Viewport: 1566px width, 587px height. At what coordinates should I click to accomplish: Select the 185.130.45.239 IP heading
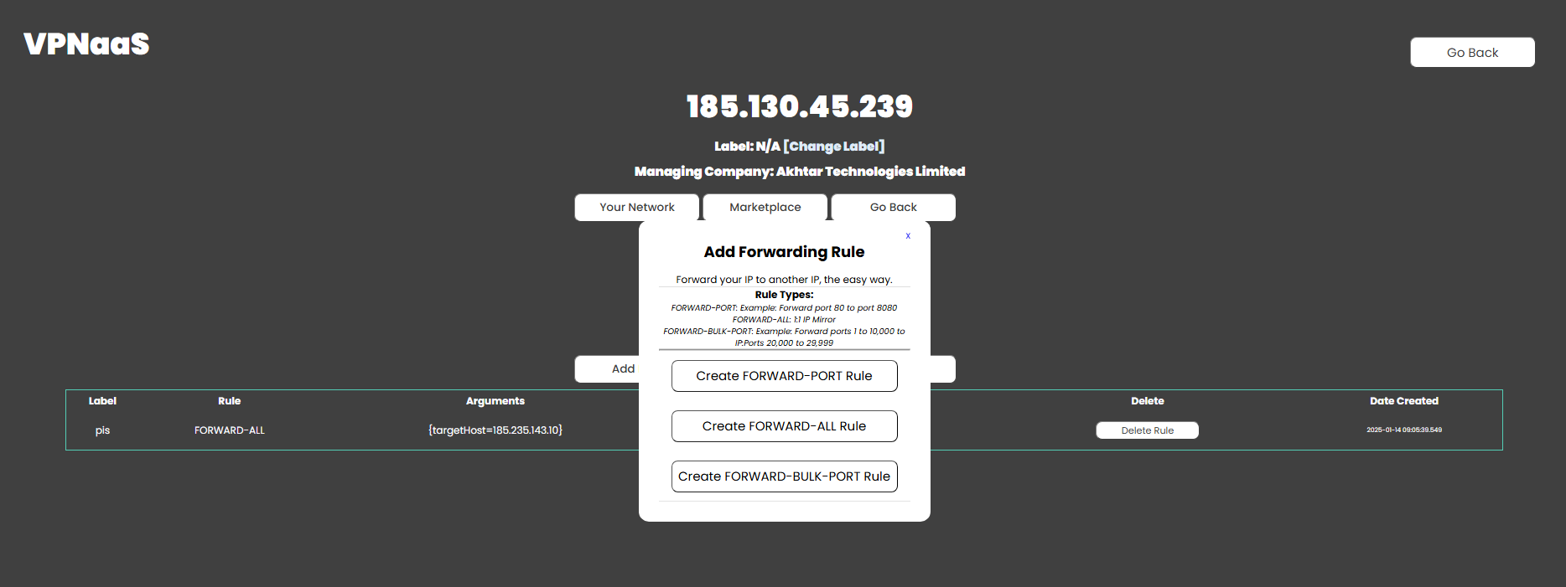[x=799, y=106]
